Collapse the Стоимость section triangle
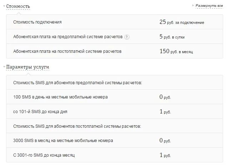Viewport: 227px width, 167px height. pyautogui.click(x=4, y=6)
